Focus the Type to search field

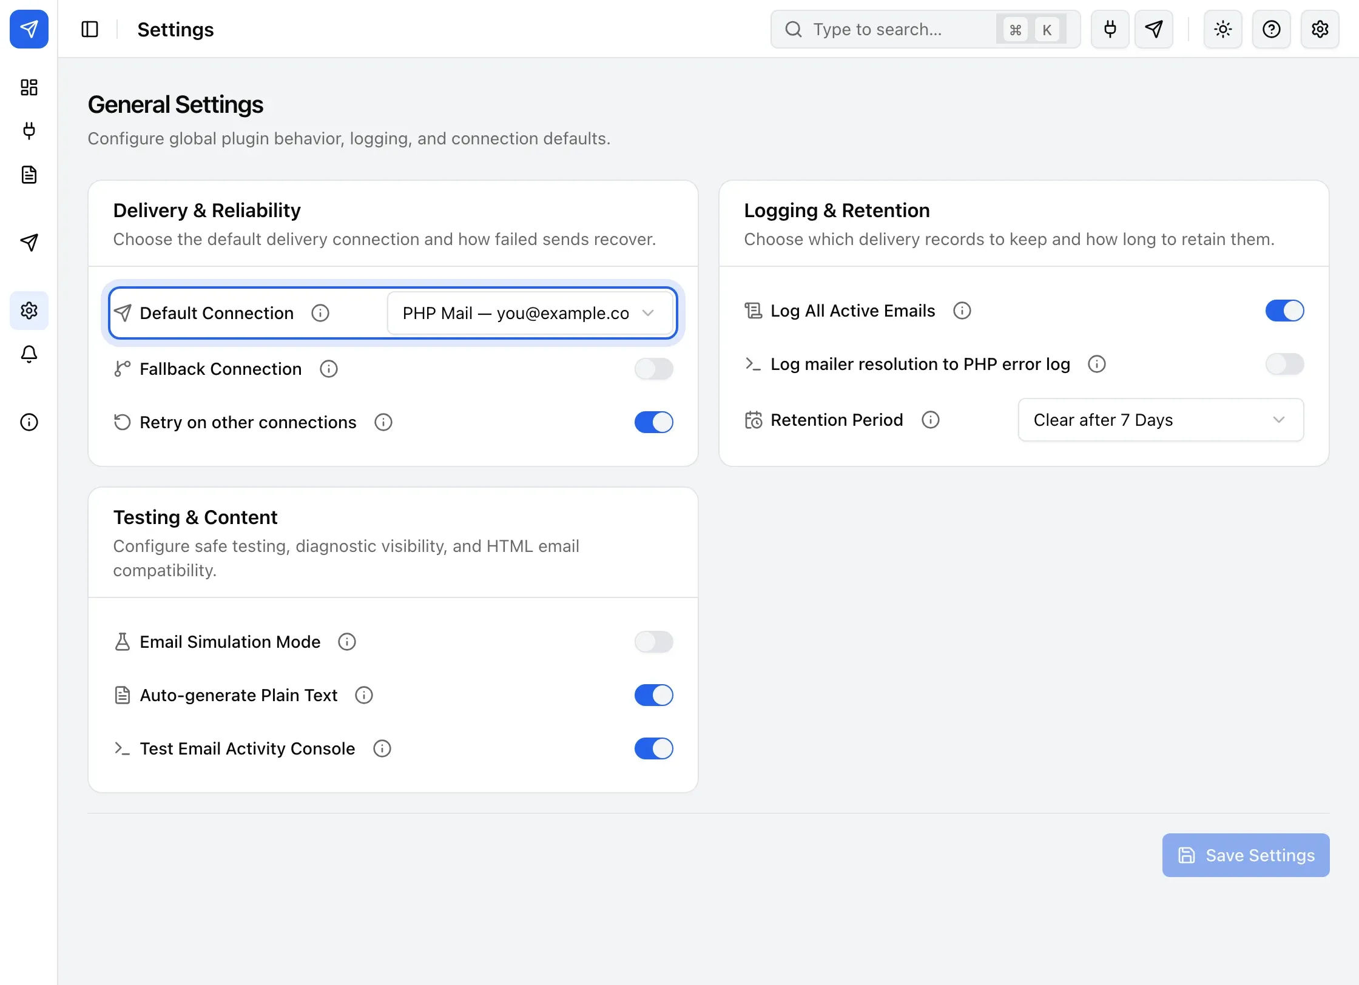tap(926, 29)
